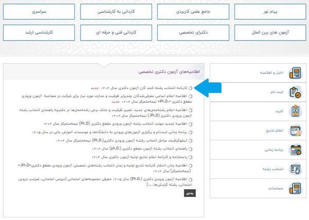
Task: Open the کارت sidebar label
Action: click(279, 111)
